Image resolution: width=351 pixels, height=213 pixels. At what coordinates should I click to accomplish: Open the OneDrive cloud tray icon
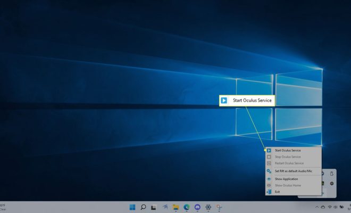pos(323,207)
